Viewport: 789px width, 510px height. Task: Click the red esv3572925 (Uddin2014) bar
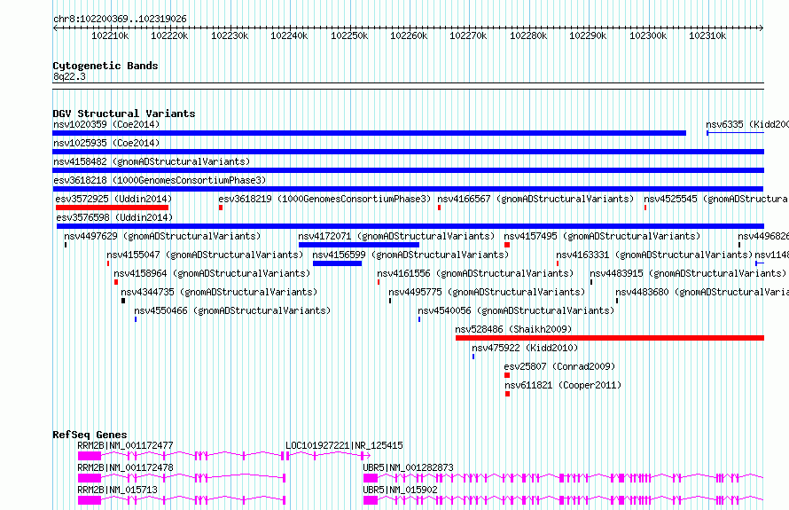(113, 208)
